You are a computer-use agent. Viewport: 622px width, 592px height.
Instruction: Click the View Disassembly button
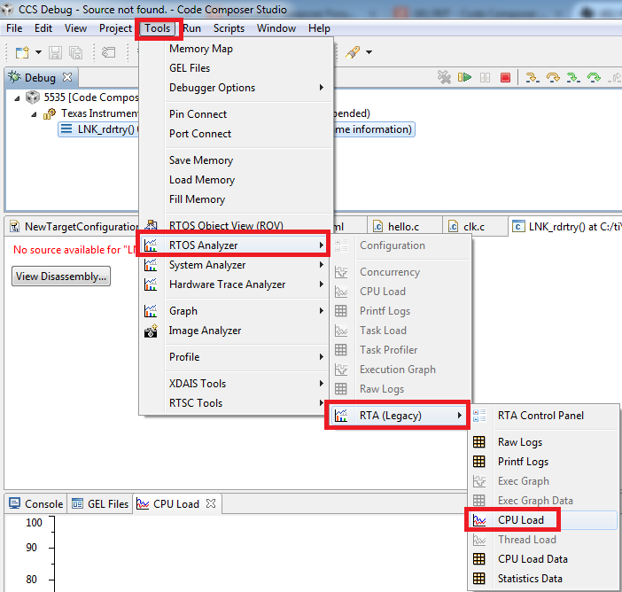pos(61,277)
